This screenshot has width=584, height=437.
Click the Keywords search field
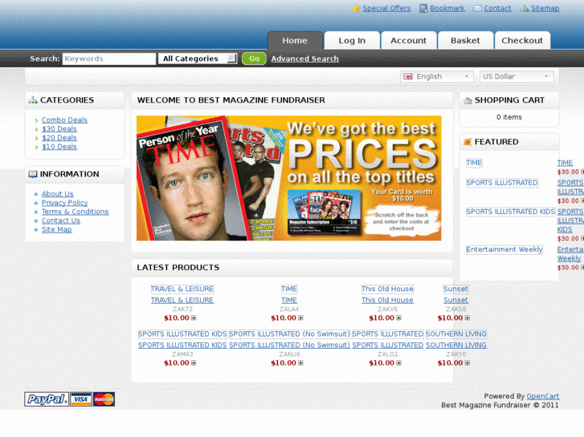[x=109, y=59]
